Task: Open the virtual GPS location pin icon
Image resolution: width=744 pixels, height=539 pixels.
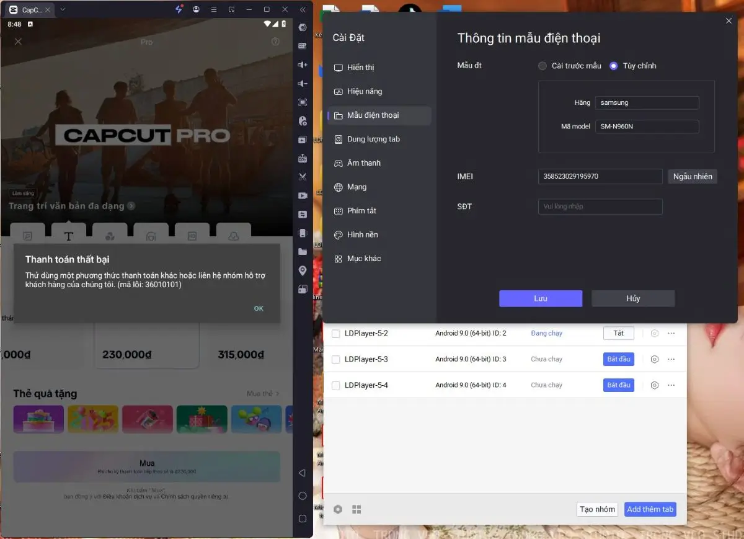Action: 303,270
